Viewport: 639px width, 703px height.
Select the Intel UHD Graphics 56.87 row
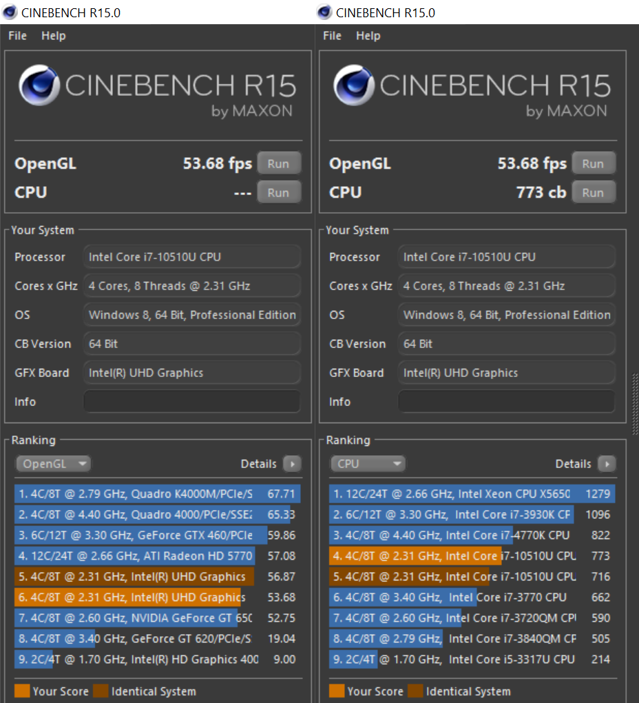(x=158, y=576)
